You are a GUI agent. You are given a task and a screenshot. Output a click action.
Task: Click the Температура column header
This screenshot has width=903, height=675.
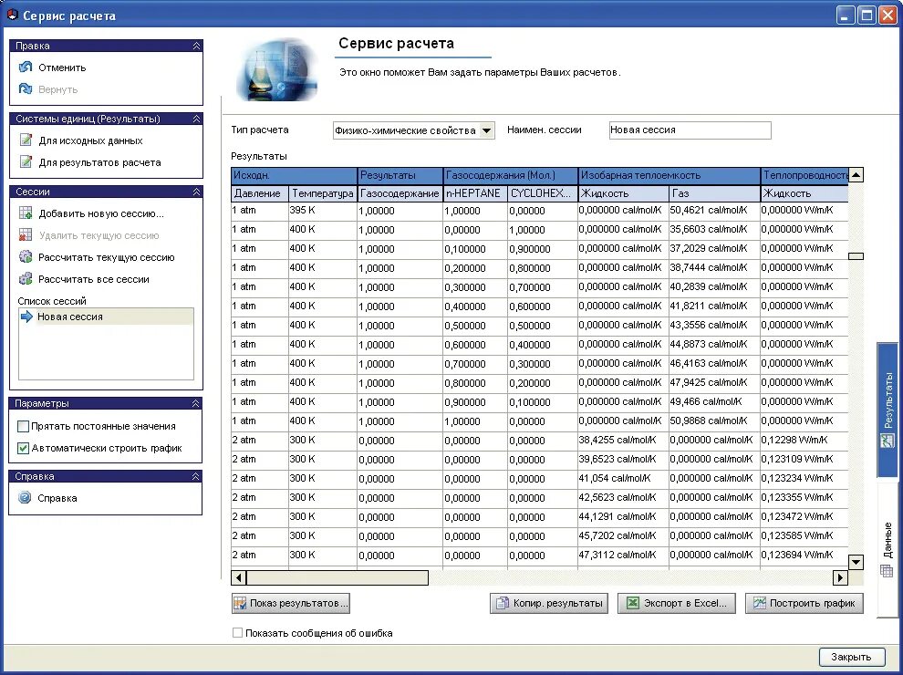[323, 193]
